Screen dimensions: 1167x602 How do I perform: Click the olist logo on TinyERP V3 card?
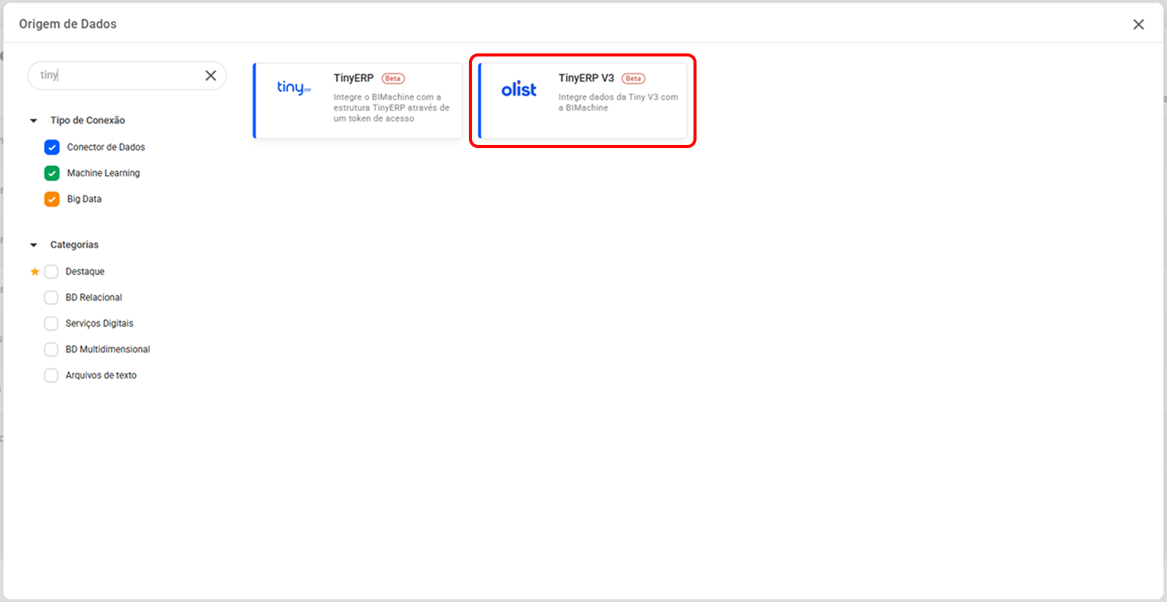tap(519, 89)
